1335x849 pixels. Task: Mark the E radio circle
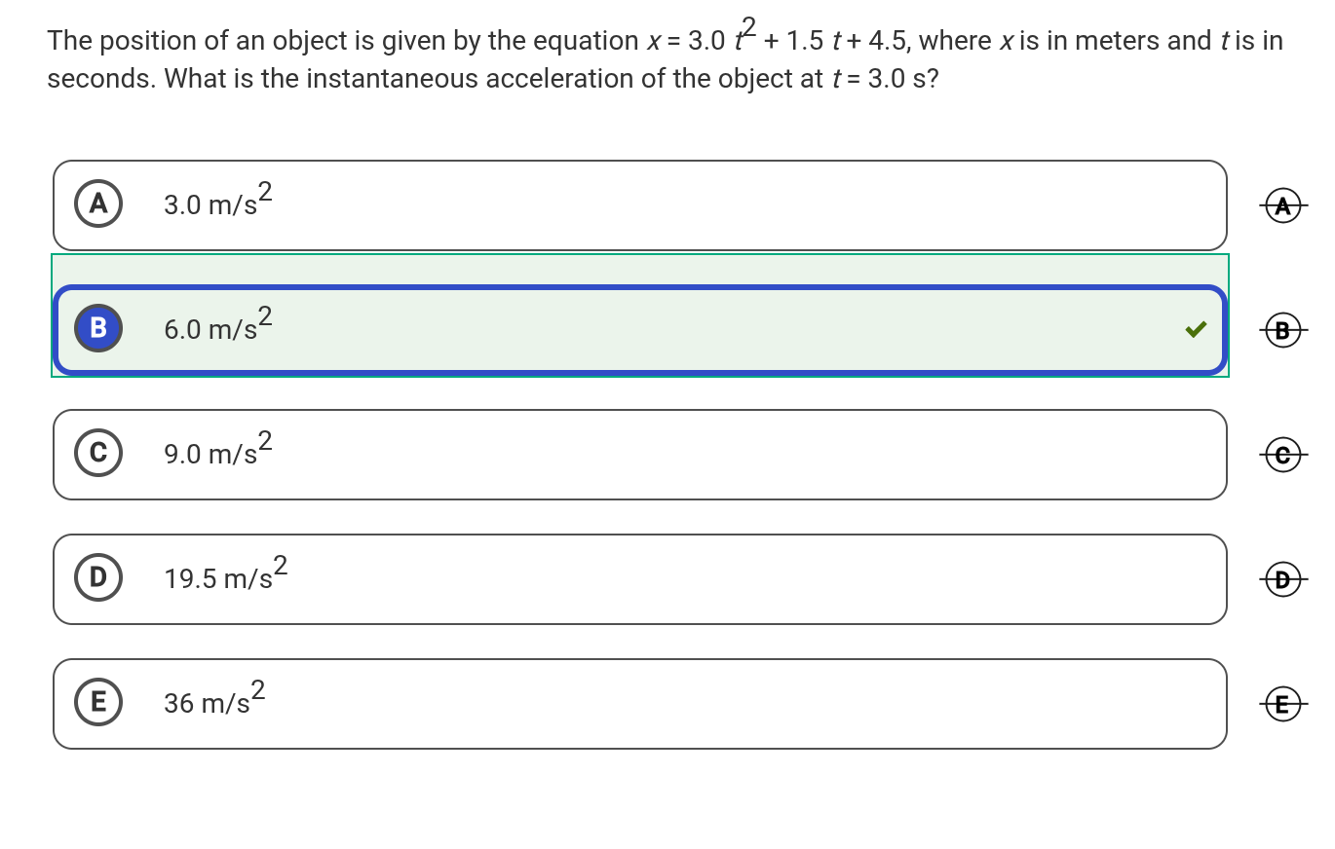coord(98,702)
